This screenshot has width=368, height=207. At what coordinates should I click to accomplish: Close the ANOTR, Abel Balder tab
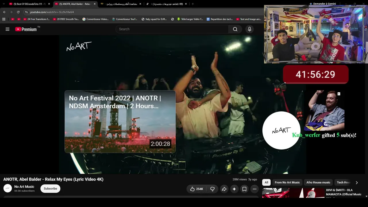click(x=95, y=4)
